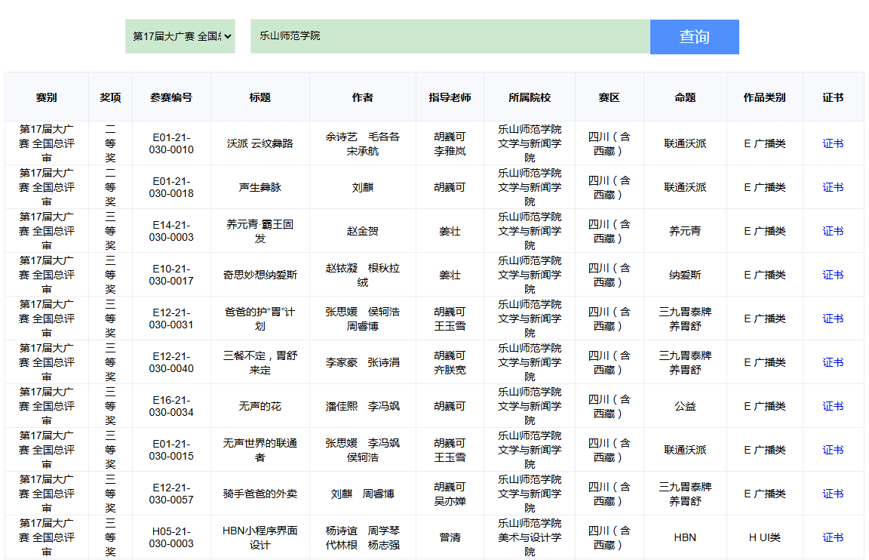Viewport: 869px width, 560px height.
Task: Open certificate for entry E01-21-030-0015
Action: tap(833, 450)
